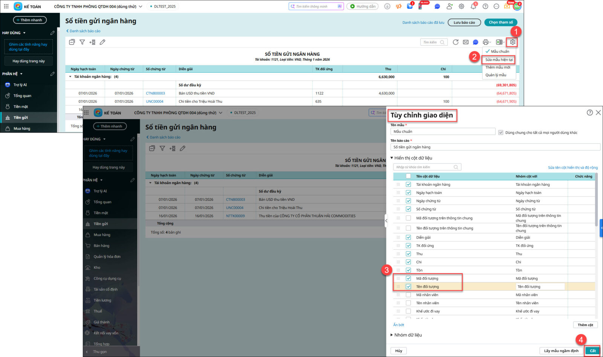Viewport: 603px width, 357px height.
Task: Click the refresh icon in report toolbar
Action: pos(456,42)
